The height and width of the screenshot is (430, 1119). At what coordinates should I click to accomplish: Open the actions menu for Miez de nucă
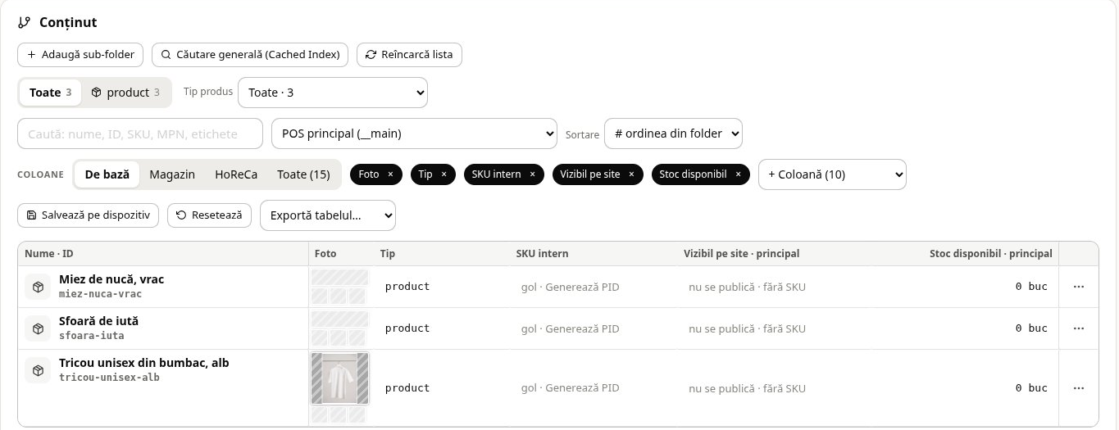click(1079, 287)
